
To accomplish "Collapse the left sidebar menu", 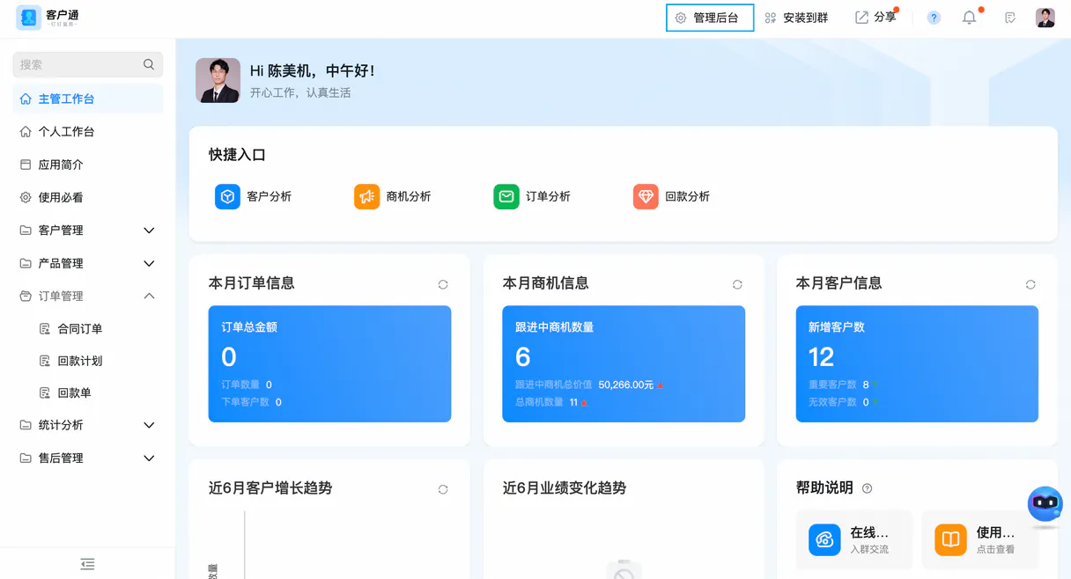I will [87, 564].
